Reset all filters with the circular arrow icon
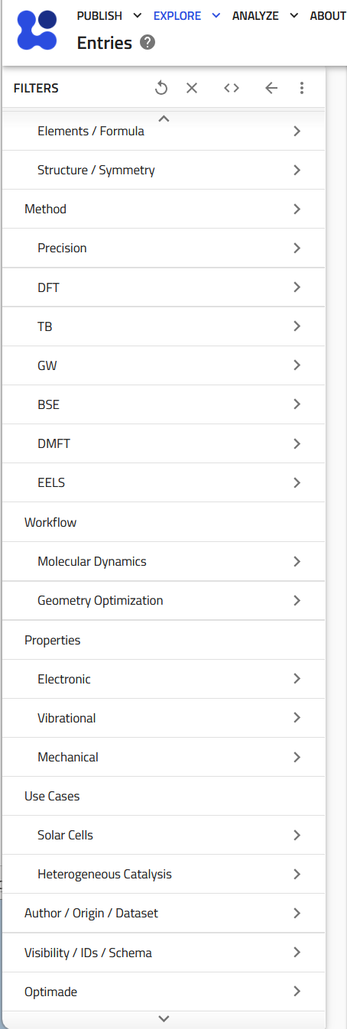The height and width of the screenshot is (1029, 347). point(161,88)
